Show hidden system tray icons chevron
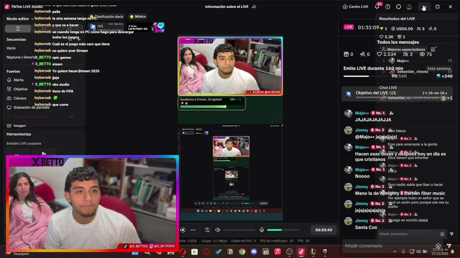This screenshot has width=460, height=258. (x=395, y=252)
